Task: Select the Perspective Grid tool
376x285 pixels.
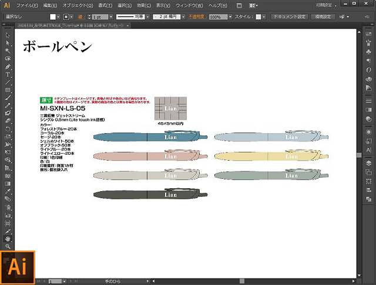Action: click(x=8, y=168)
